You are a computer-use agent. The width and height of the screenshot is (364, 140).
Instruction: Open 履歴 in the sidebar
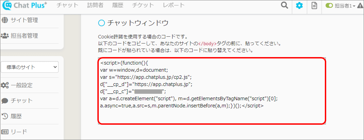click(x=16, y=116)
